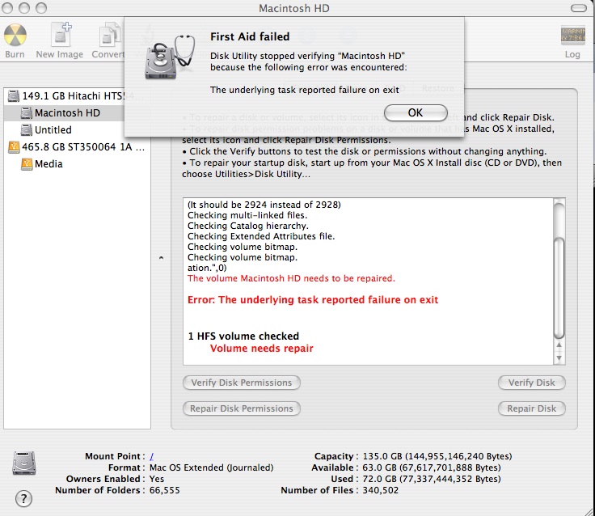Click 'Checking Catalog hierarchy.' log line

click(248, 226)
